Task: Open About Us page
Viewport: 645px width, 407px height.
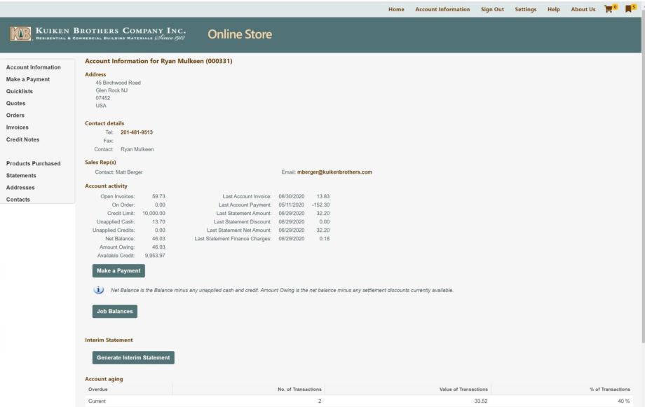Action: (583, 9)
